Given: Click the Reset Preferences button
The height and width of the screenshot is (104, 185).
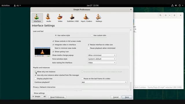Looking at the screenshot, I should tap(57, 97).
